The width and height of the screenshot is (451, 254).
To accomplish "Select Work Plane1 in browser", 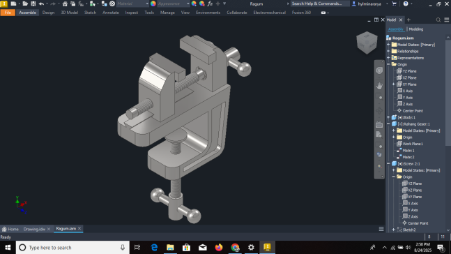I will (413, 144).
